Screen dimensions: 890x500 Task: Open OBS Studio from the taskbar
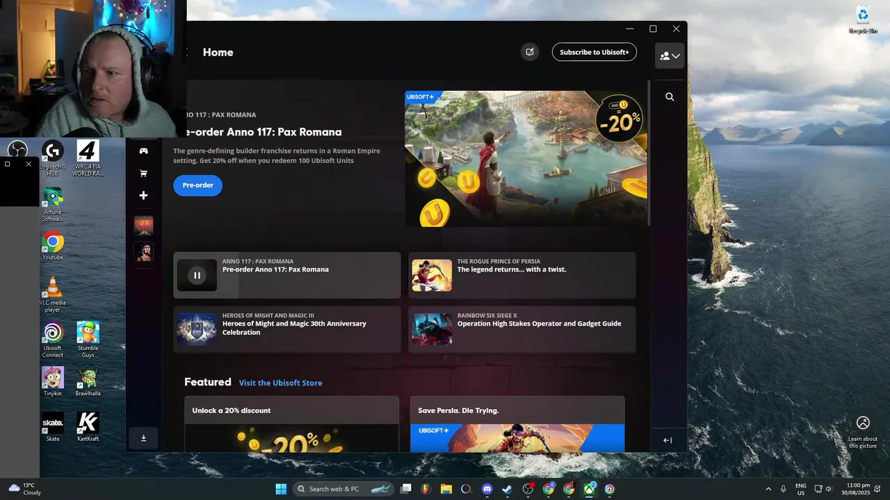click(528, 489)
